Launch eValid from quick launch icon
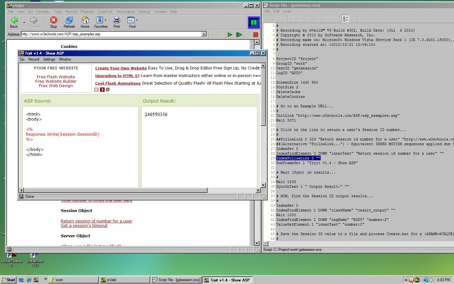The image size is (454, 284). [36, 280]
